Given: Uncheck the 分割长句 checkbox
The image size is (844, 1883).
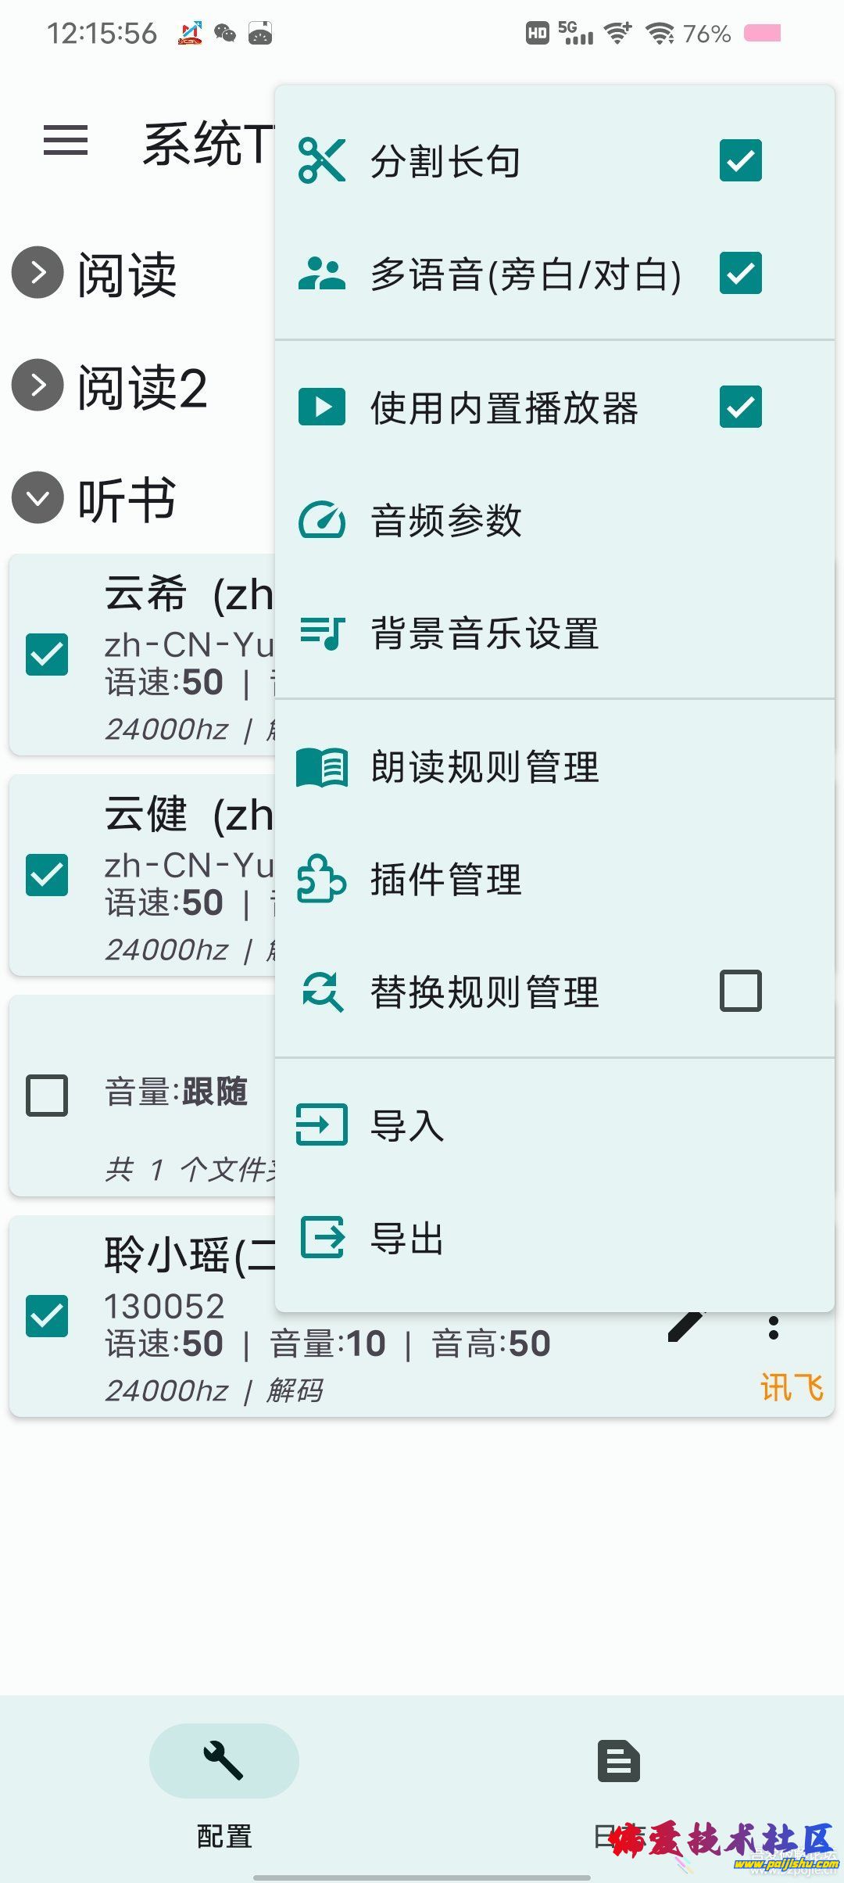Looking at the screenshot, I should 740,160.
